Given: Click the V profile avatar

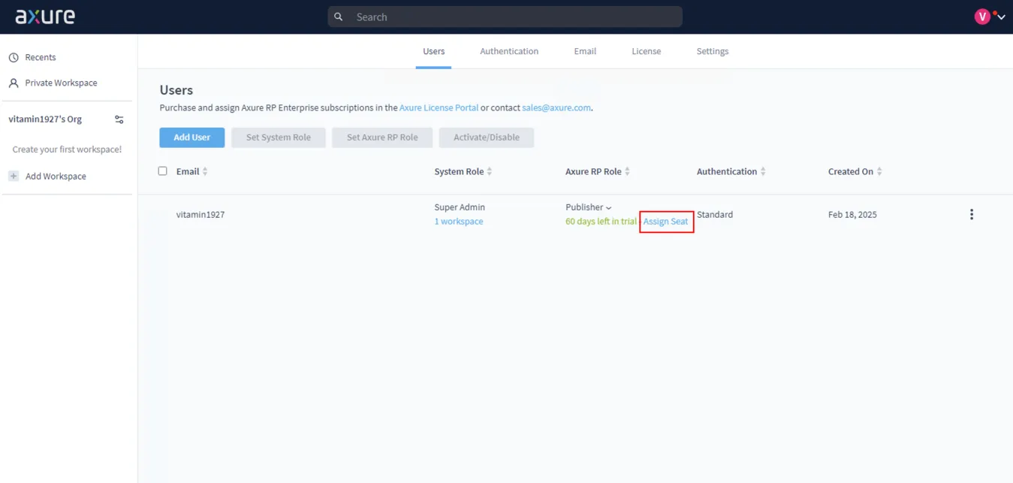Looking at the screenshot, I should coord(981,15).
